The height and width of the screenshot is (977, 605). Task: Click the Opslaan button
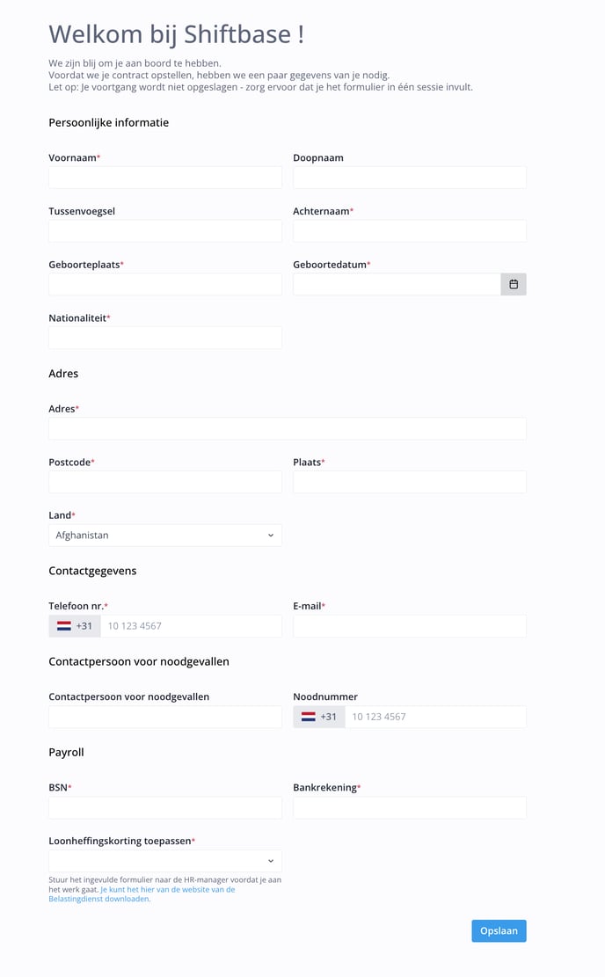coord(499,930)
